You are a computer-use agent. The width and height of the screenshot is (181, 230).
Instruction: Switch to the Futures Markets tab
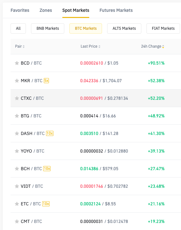[x=116, y=10]
